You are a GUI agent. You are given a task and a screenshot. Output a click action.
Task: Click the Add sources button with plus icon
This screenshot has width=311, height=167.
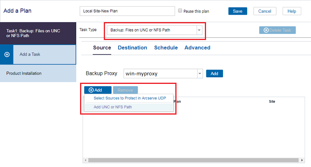pyautogui.click(x=98, y=90)
